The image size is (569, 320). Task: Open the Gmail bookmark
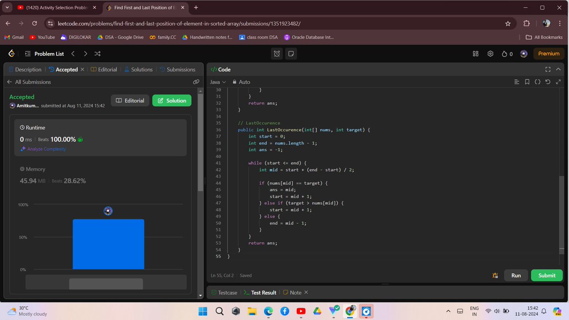point(14,37)
